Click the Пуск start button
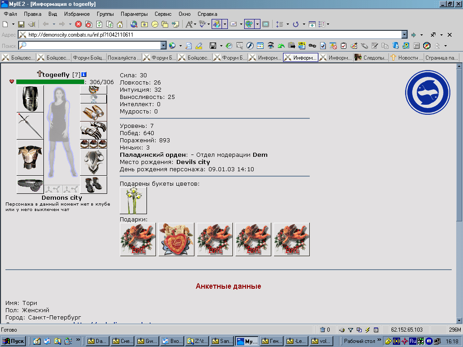 [x=14, y=341]
